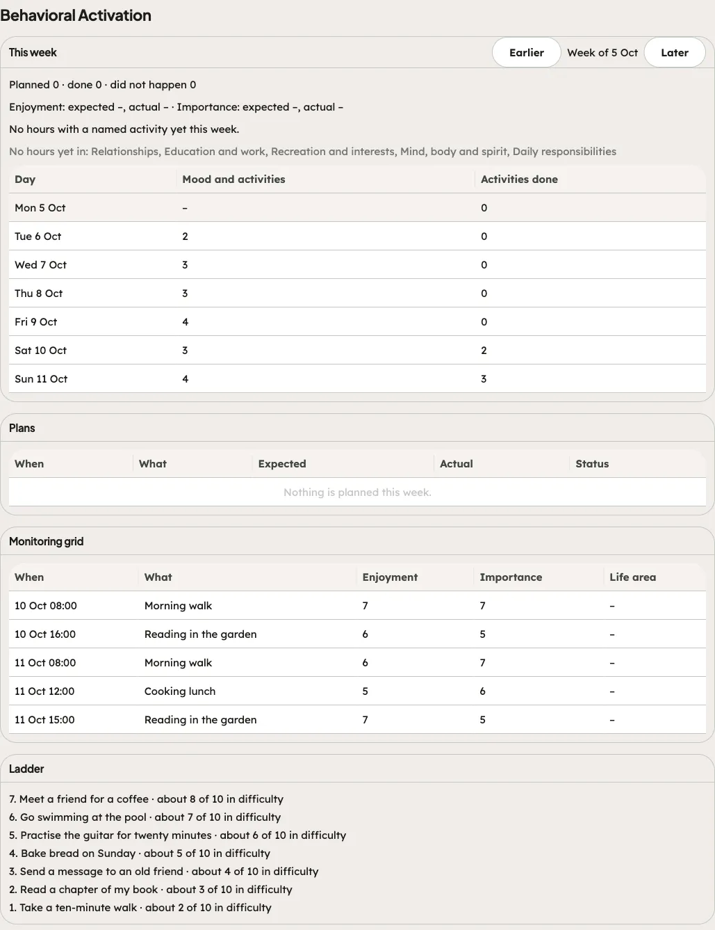Image resolution: width=715 pixels, height=930 pixels.
Task: Select ladder step 'Read a chapter of my book'
Action: pos(151,890)
